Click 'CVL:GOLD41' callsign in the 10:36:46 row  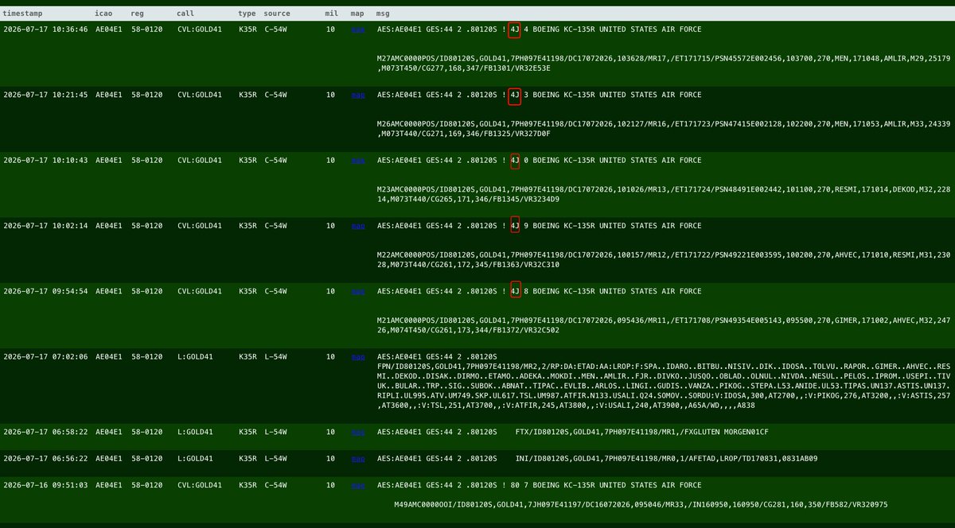click(x=200, y=29)
